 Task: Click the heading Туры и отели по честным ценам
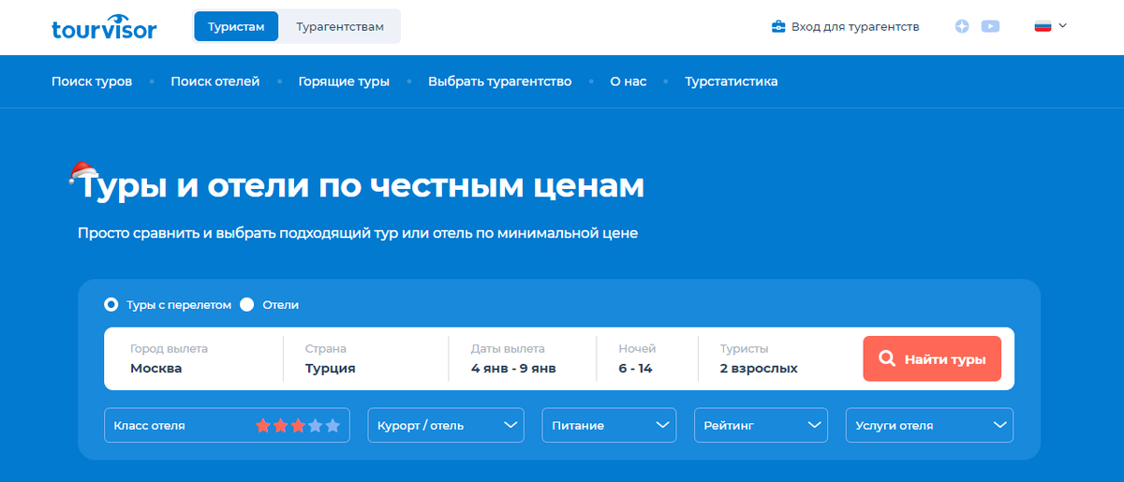[361, 185]
